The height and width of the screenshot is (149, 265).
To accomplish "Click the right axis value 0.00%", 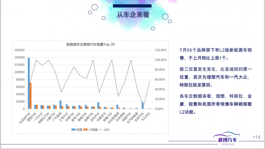I will tap(159, 109).
